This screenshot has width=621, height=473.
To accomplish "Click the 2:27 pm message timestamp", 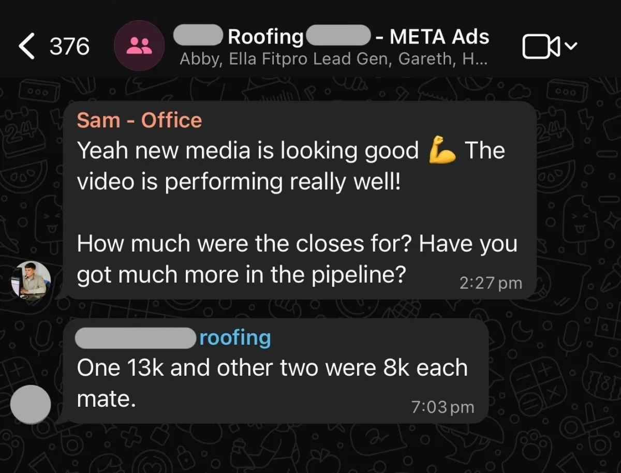I will click(x=490, y=283).
